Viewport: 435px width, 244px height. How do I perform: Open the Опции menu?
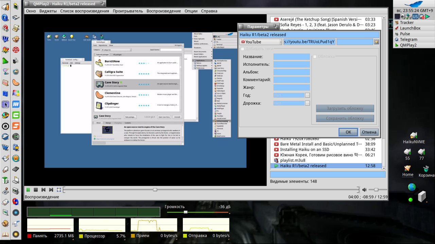tap(191, 11)
